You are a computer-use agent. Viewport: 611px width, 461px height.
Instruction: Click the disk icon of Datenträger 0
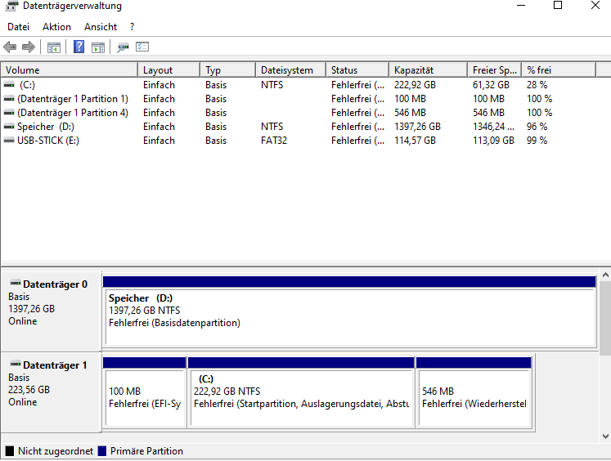[16, 283]
